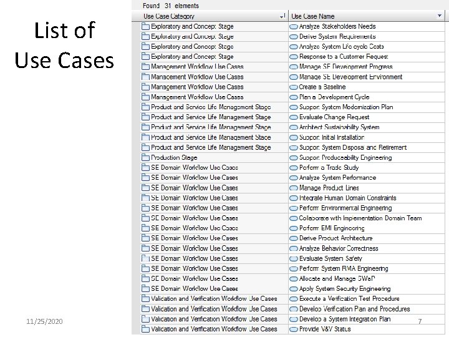Image resolution: width=449 pixels, height=337 pixels.
Task: Click the use case icon beside Allocate and Manage SWaP
Action: 294,279
